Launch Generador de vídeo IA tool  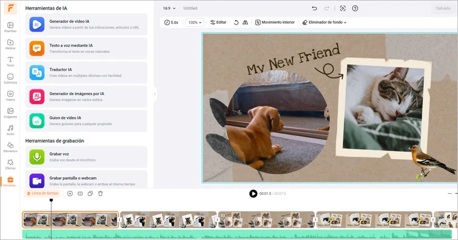tap(86, 24)
